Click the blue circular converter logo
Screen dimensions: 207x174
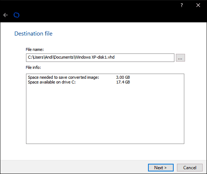[16, 15]
